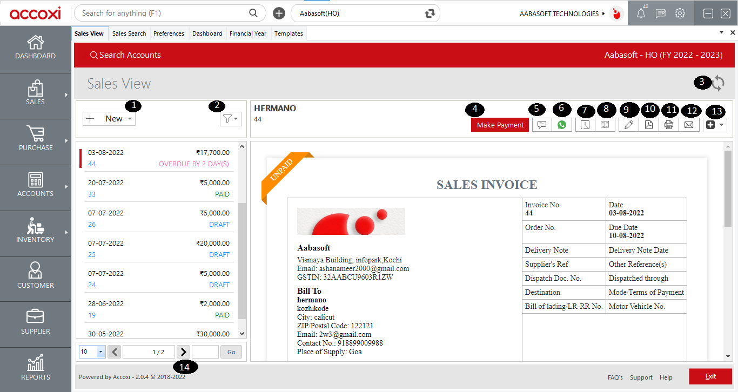Click the Exit button
The image size is (738, 392).
(x=710, y=376)
